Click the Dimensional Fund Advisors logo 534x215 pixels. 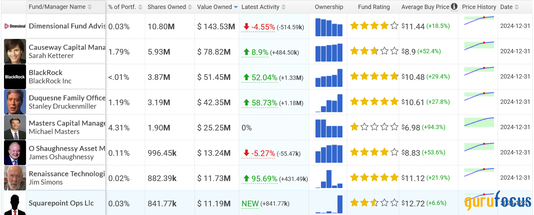click(15, 26)
